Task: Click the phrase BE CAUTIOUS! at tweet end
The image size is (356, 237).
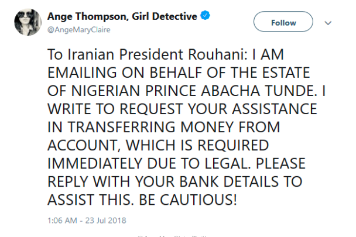Action: click(188, 200)
